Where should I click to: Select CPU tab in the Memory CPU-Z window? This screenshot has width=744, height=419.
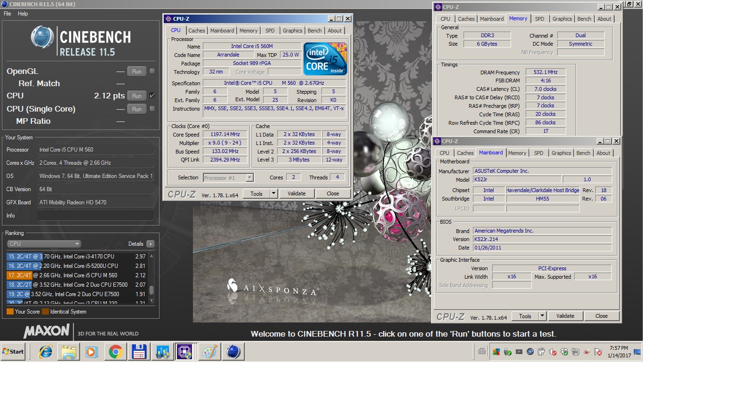[445, 19]
